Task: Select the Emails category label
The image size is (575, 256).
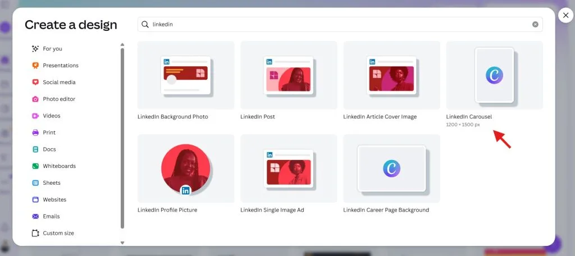Action: pyautogui.click(x=51, y=216)
